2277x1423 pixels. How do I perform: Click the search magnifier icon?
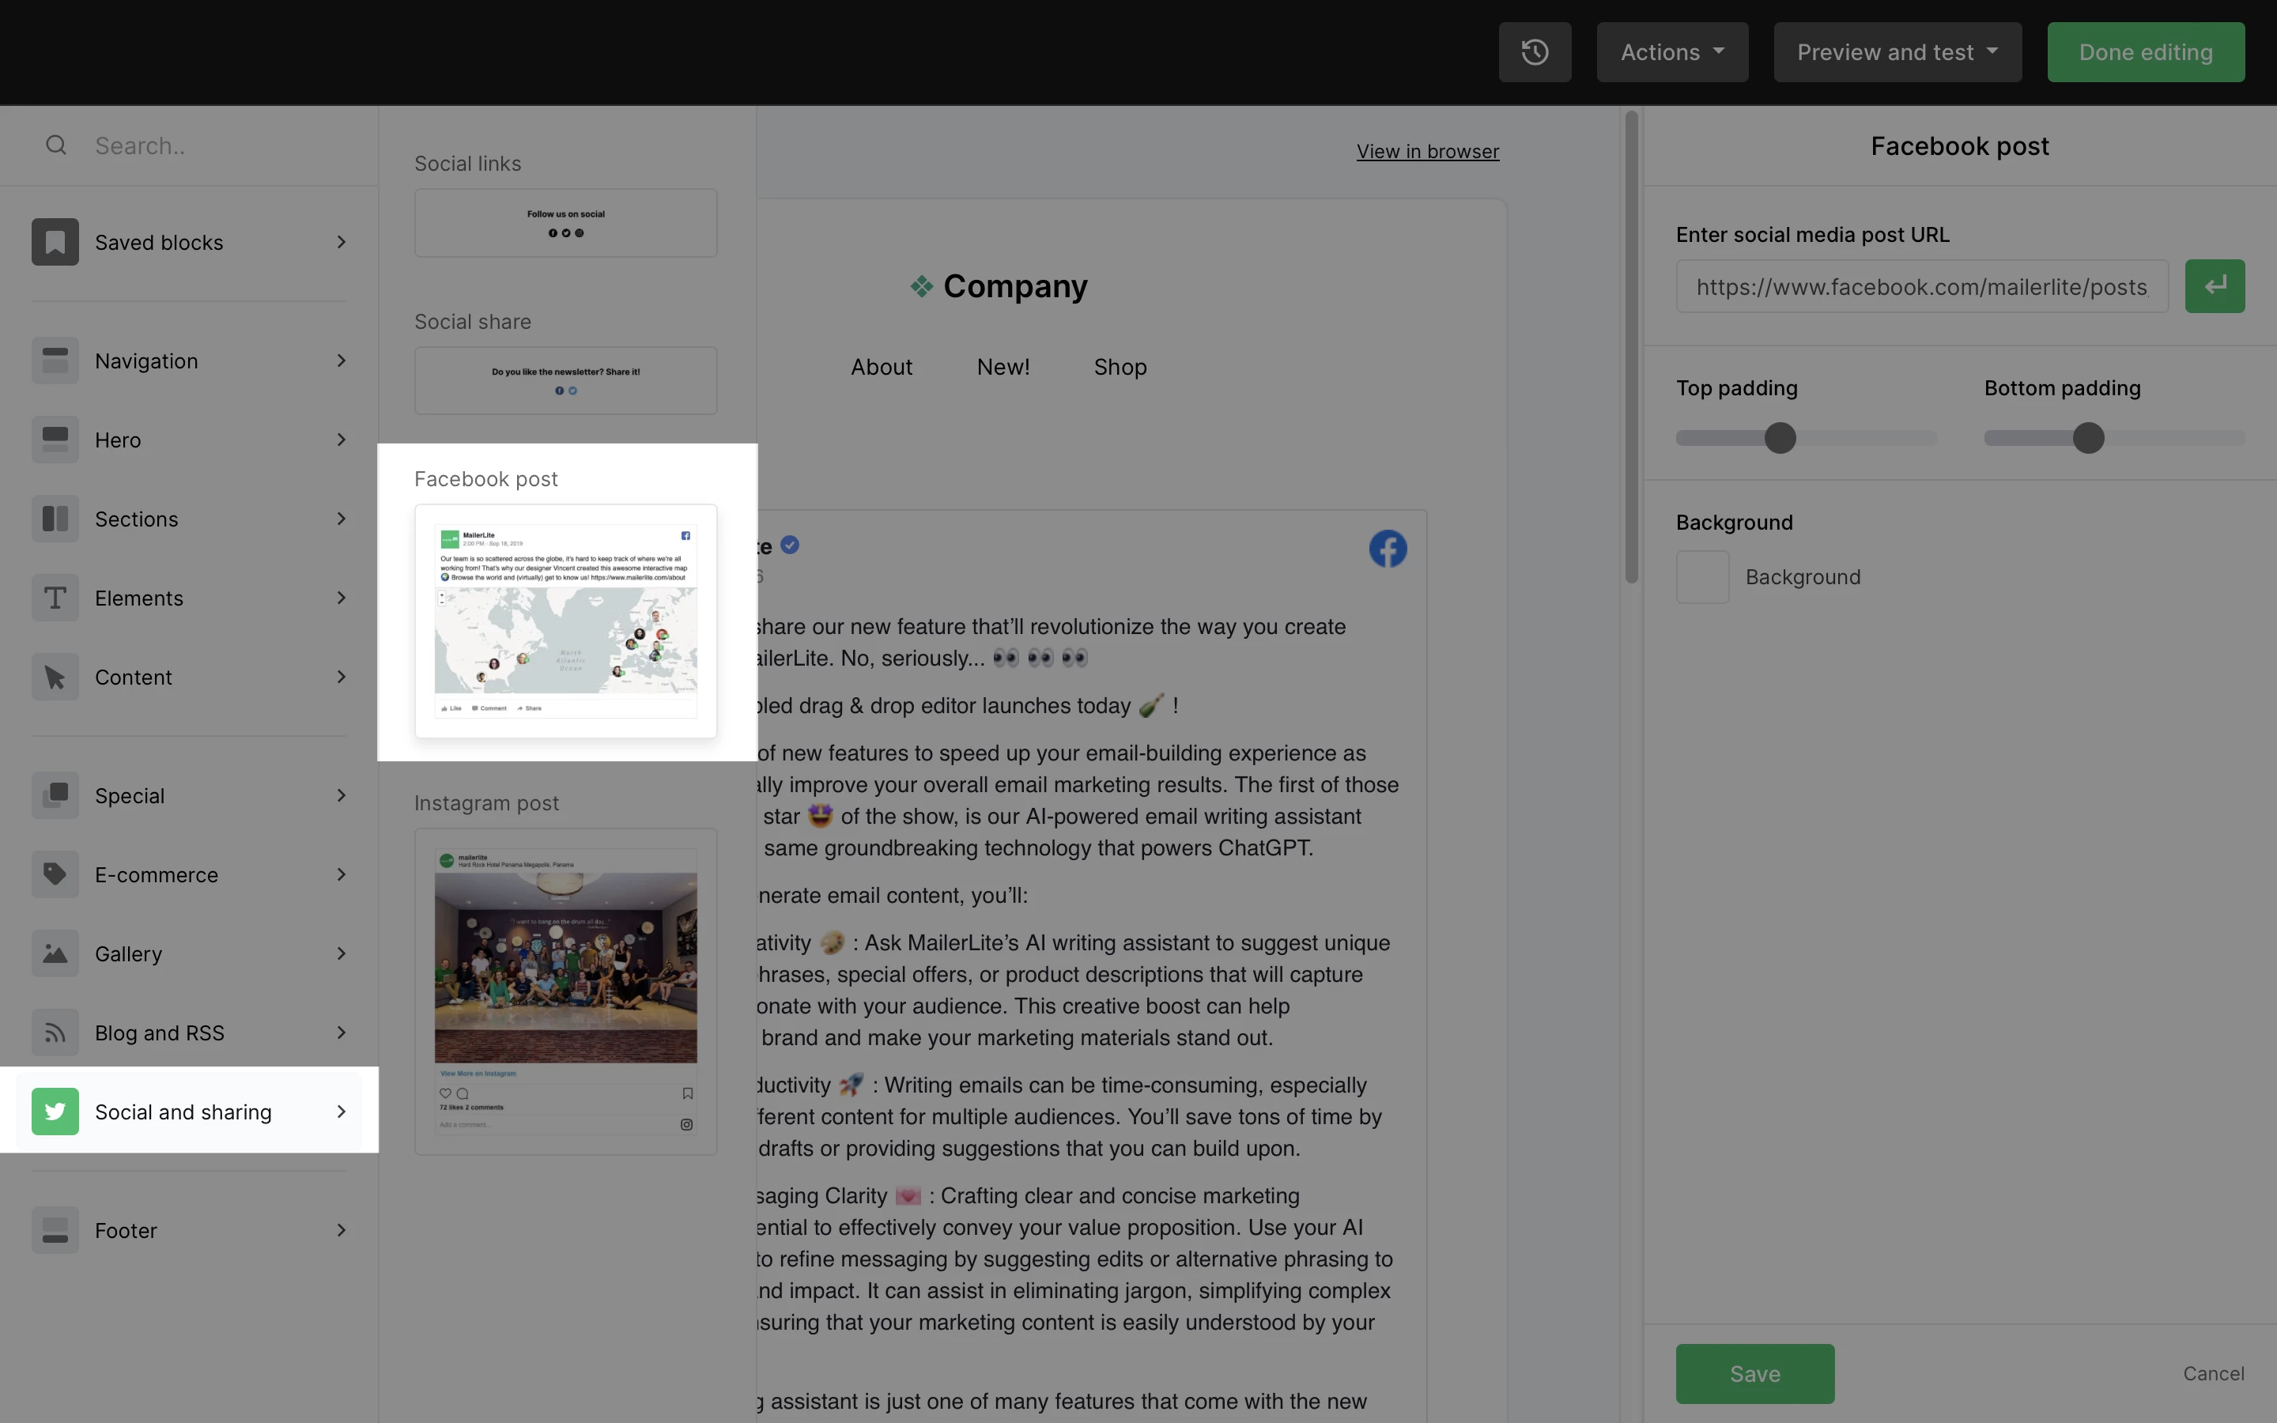(56, 145)
